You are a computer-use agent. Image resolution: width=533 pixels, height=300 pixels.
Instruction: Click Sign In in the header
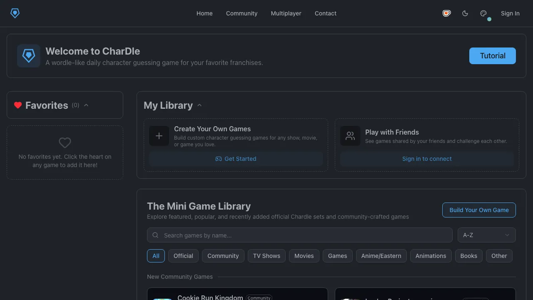pos(510,13)
